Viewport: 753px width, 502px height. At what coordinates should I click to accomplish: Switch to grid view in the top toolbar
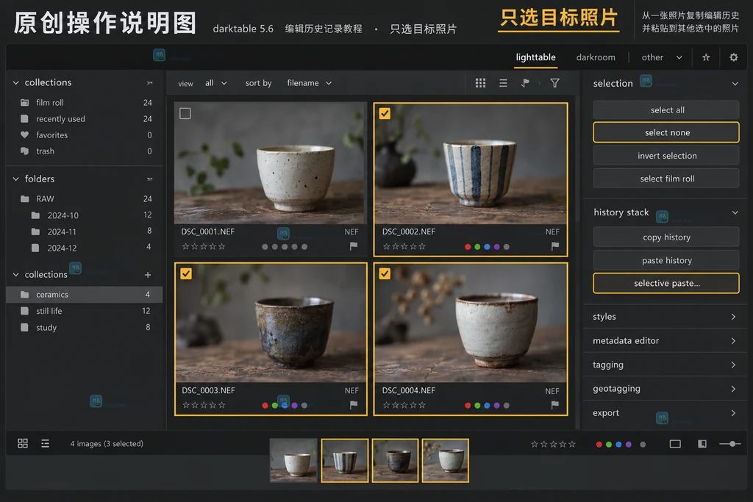click(x=480, y=83)
